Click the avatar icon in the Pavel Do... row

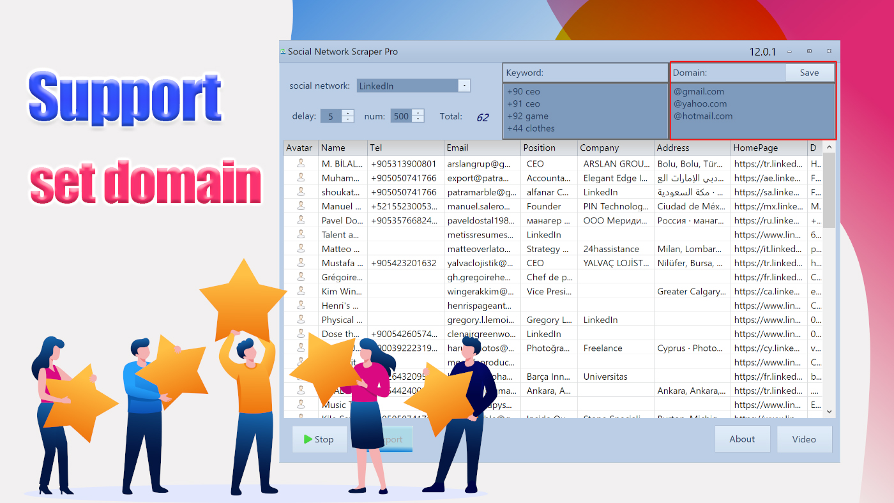(301, 220)
